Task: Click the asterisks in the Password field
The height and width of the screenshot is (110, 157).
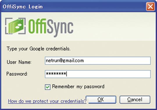Action: click(56, 74)
